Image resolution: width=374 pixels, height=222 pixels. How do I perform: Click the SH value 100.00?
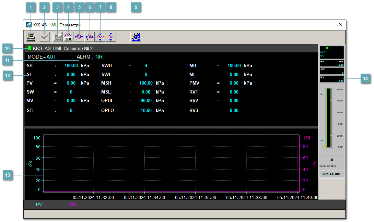(x=71, y=65)
